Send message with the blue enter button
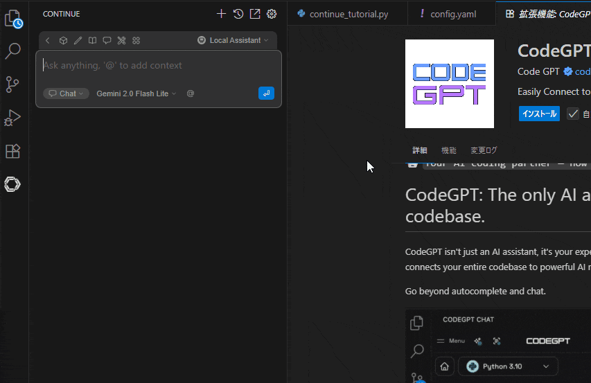Screen dimensions: 591x383 point(266,93)
